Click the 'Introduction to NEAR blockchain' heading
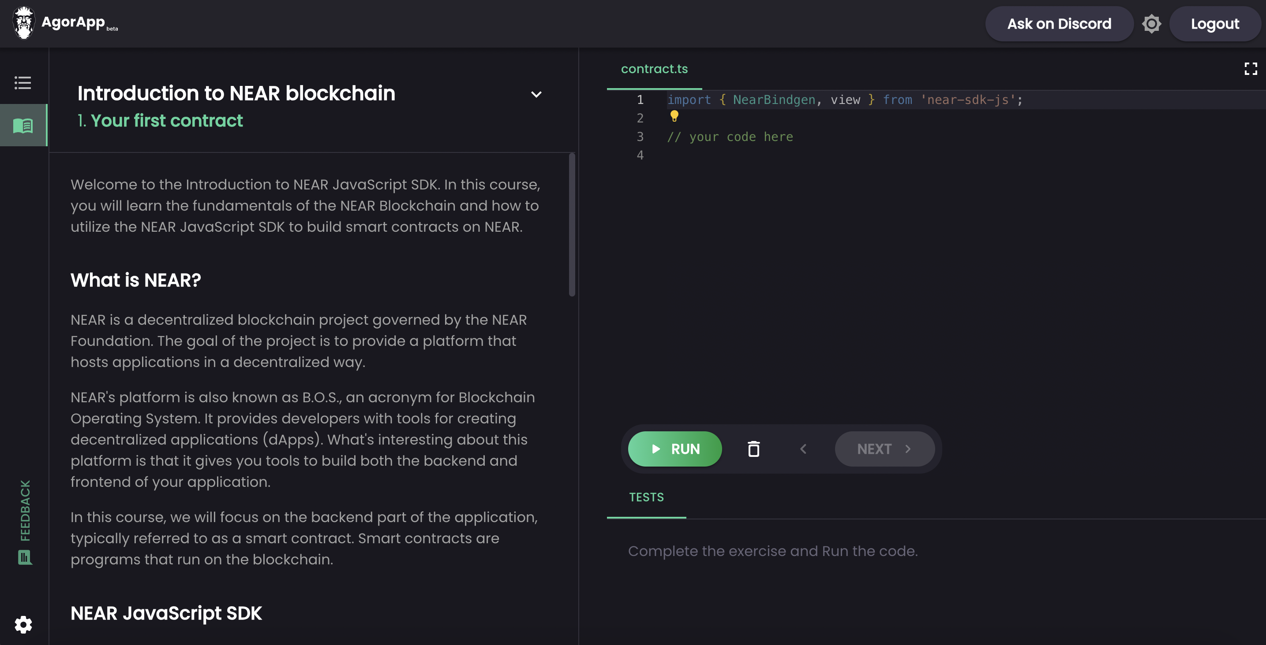The image size is (1266, 645). [236, 93]
